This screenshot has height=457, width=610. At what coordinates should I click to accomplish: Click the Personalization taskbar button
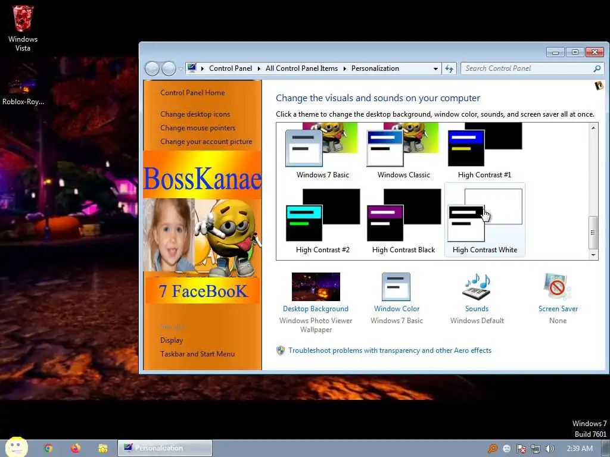[165, 448]
